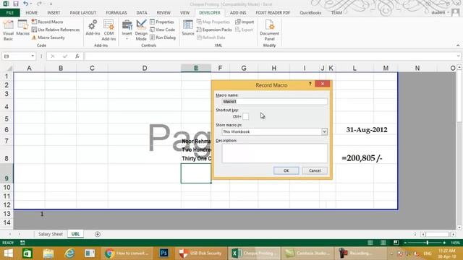Switch to the DATA tab
This screenshot has width=463, height=260.
[x=142, y=13]
